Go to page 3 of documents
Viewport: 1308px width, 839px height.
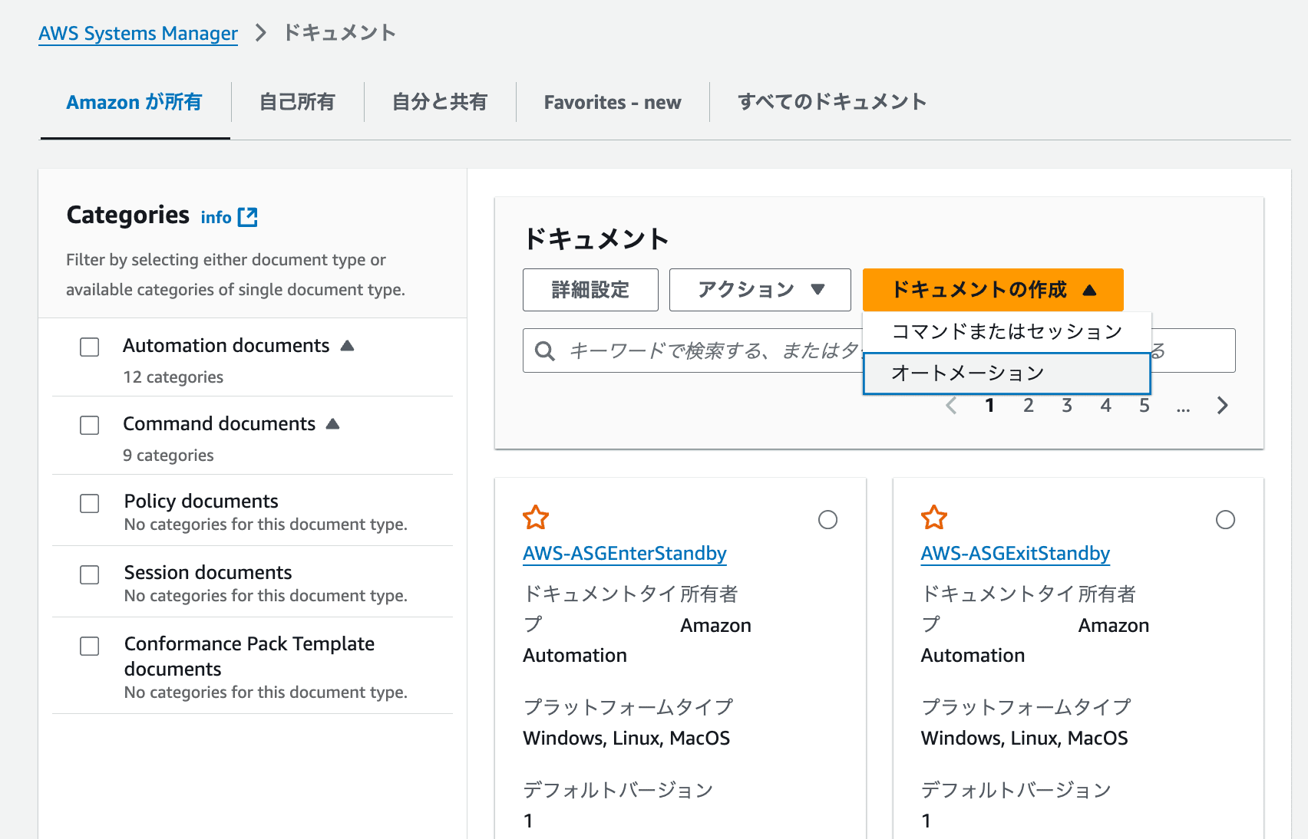pyautogui.click(x=1067, y=405)
